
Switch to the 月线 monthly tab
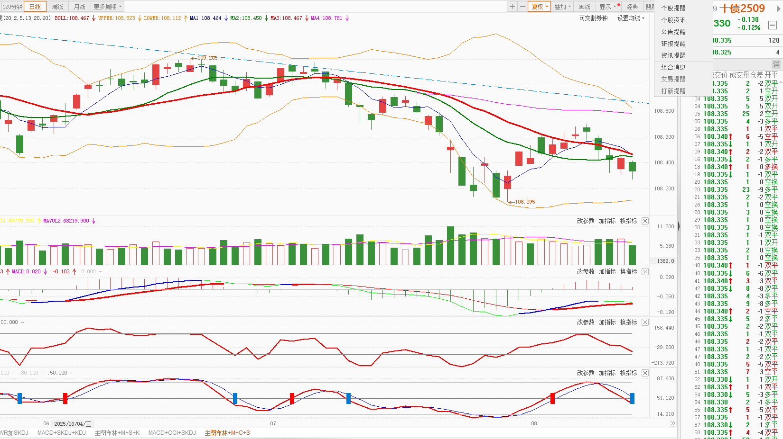pyautogui.click(x=80, y=7)
